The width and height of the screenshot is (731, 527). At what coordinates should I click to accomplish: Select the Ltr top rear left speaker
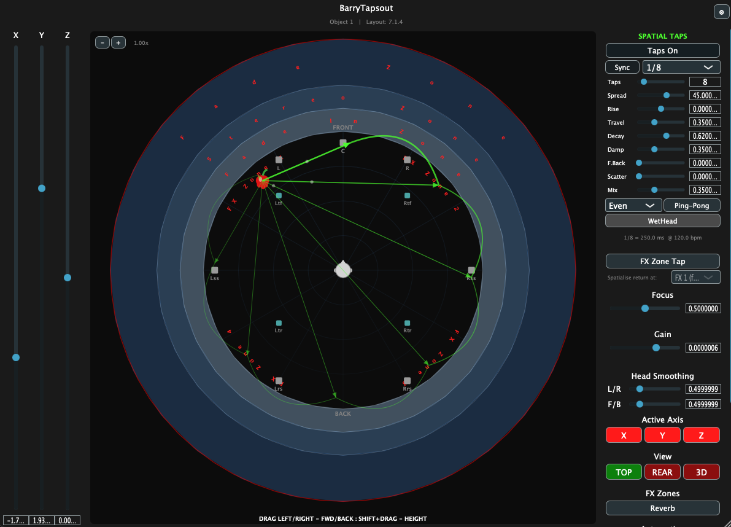pyautogui.click(x=279, y=322)
